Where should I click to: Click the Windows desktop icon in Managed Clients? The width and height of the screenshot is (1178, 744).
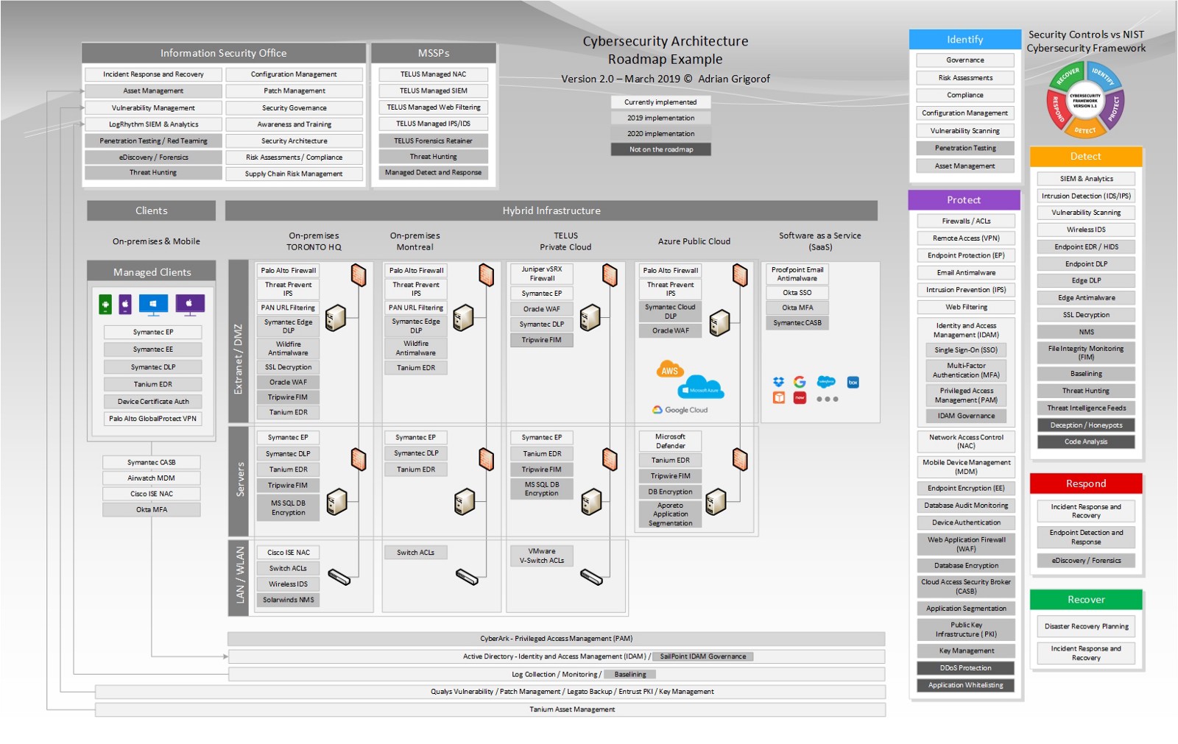tap(154, 303)
